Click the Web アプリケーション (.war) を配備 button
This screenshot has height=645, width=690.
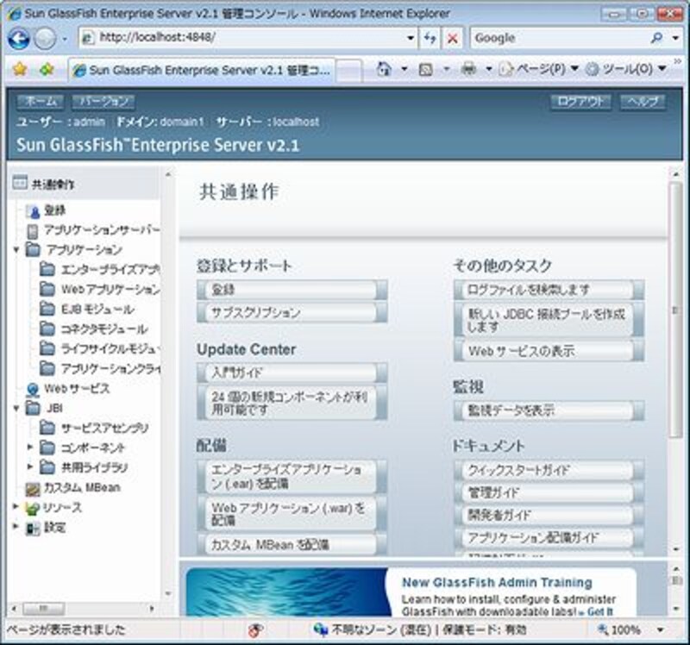pyautogui.click(x=292, y=513)
